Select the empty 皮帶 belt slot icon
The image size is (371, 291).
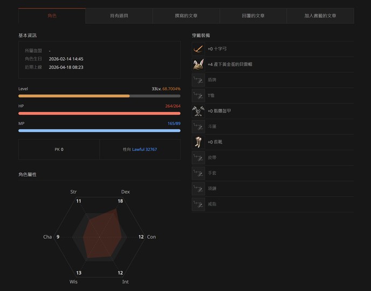click(198, 158)
